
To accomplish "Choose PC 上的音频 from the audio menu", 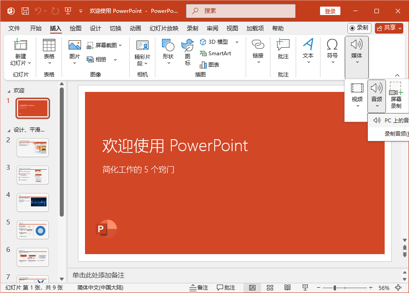I will point(393,120).
